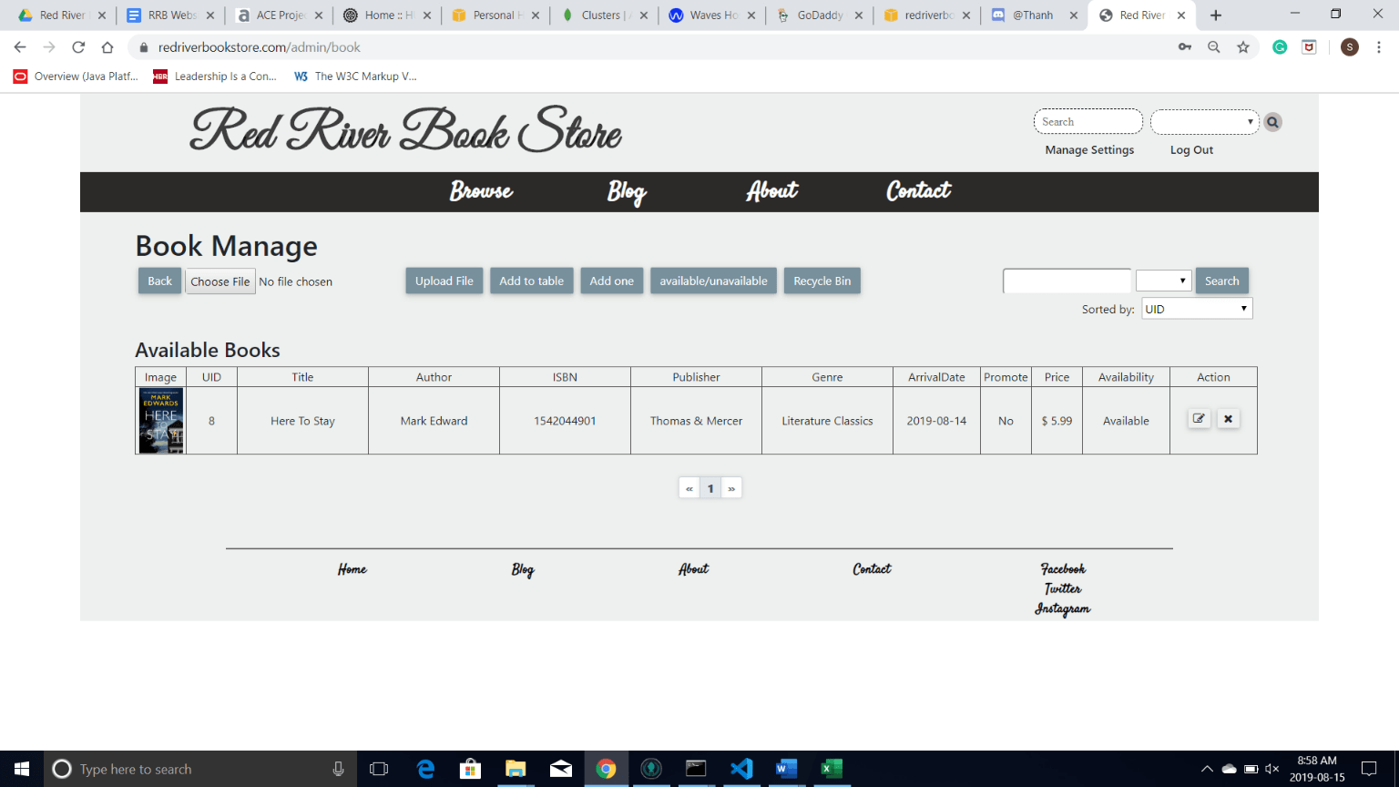Click the Log Out link

[x=1191, y=150]
